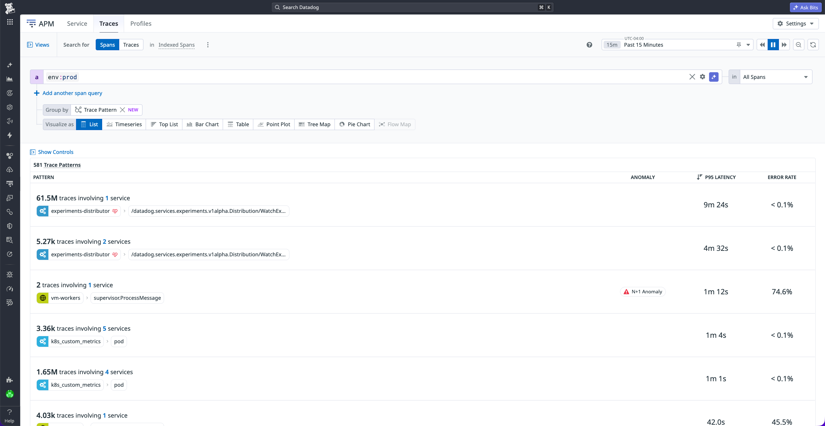825x426 pixels.
Task: Click supervisor.ProcessMessage resource chip
Action: tap(127, 298)
